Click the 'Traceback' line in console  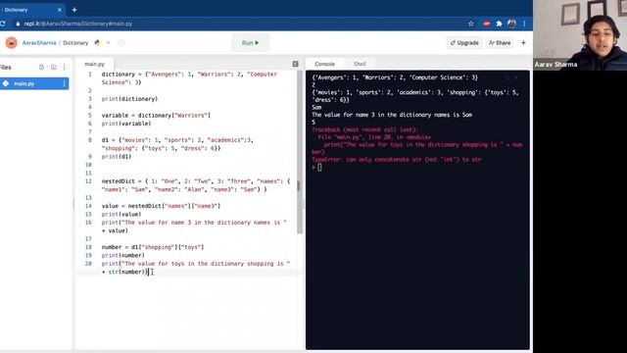coord(364,129)
